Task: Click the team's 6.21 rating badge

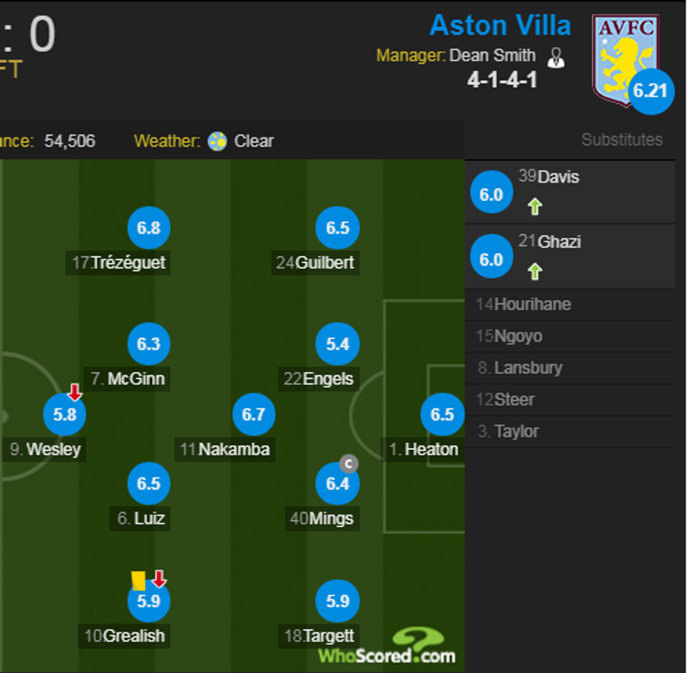Action: pos(652,90)
